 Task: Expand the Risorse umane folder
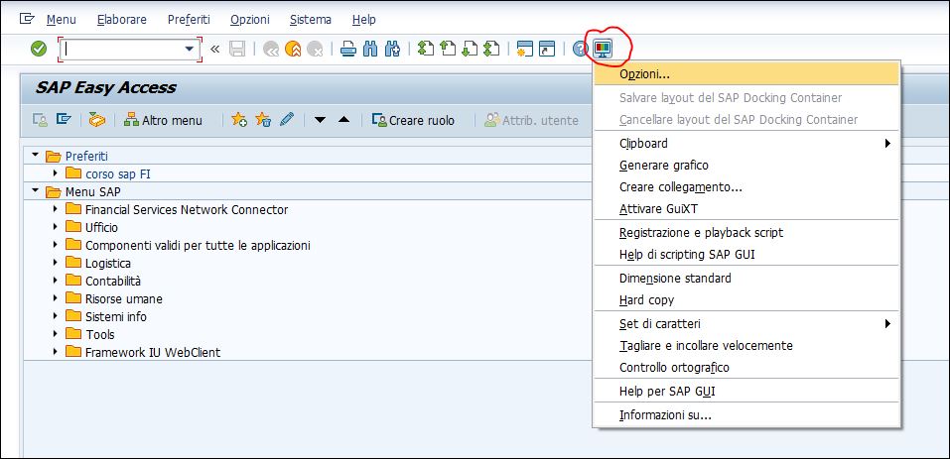pyautogui.click(x=56, y=298)
